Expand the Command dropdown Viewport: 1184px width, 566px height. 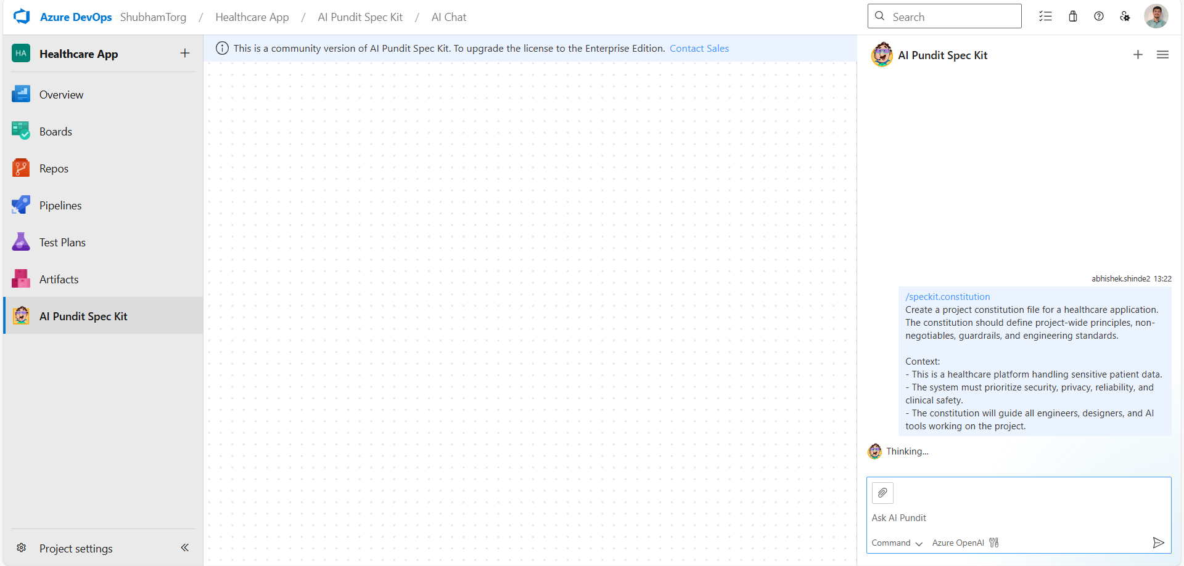tap(896, 543)
